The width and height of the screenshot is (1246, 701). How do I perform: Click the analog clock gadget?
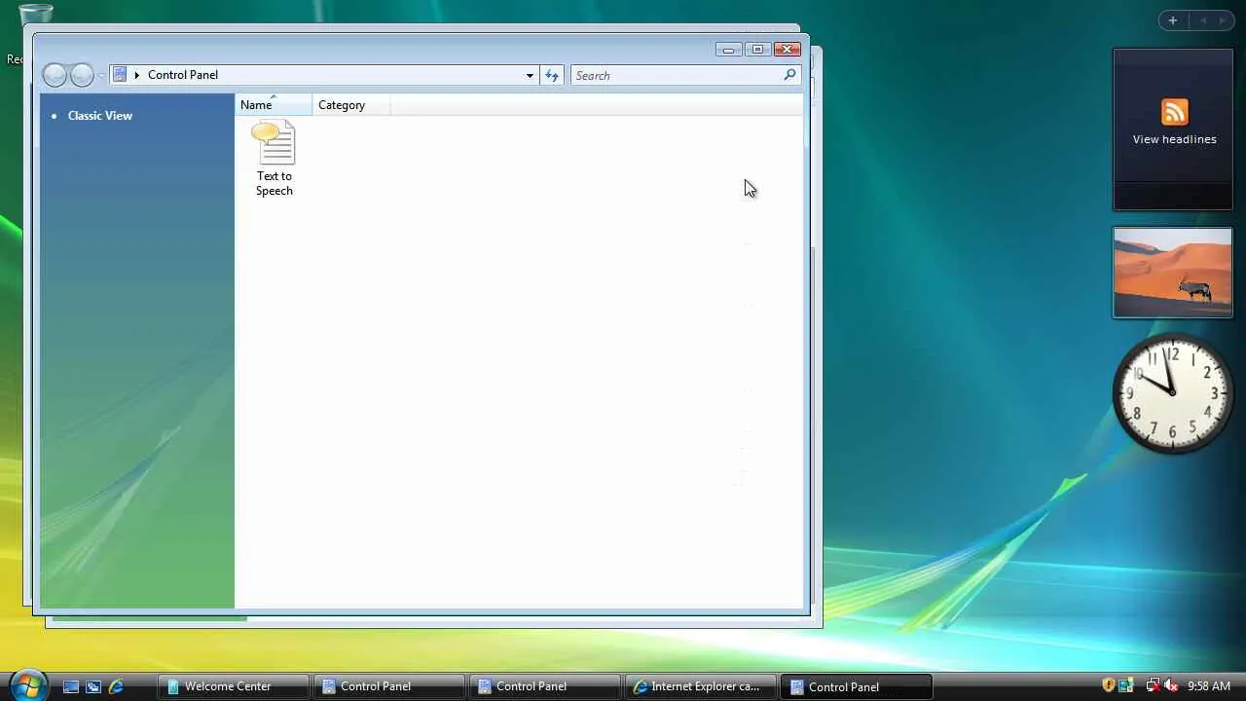pyautogui.click(x=1173, y=393)
